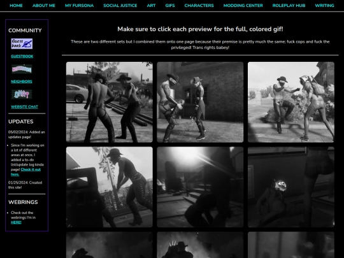Open the bottom-row preview with raised hand and hat
The height and width of the screenshot is (258, 344).
[200, 245]
